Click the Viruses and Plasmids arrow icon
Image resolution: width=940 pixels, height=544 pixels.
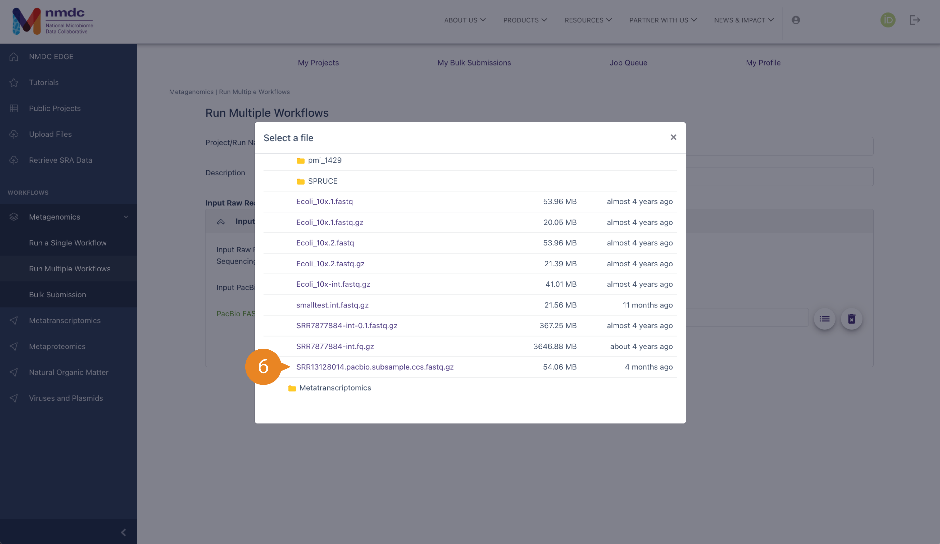pos(14,398)
